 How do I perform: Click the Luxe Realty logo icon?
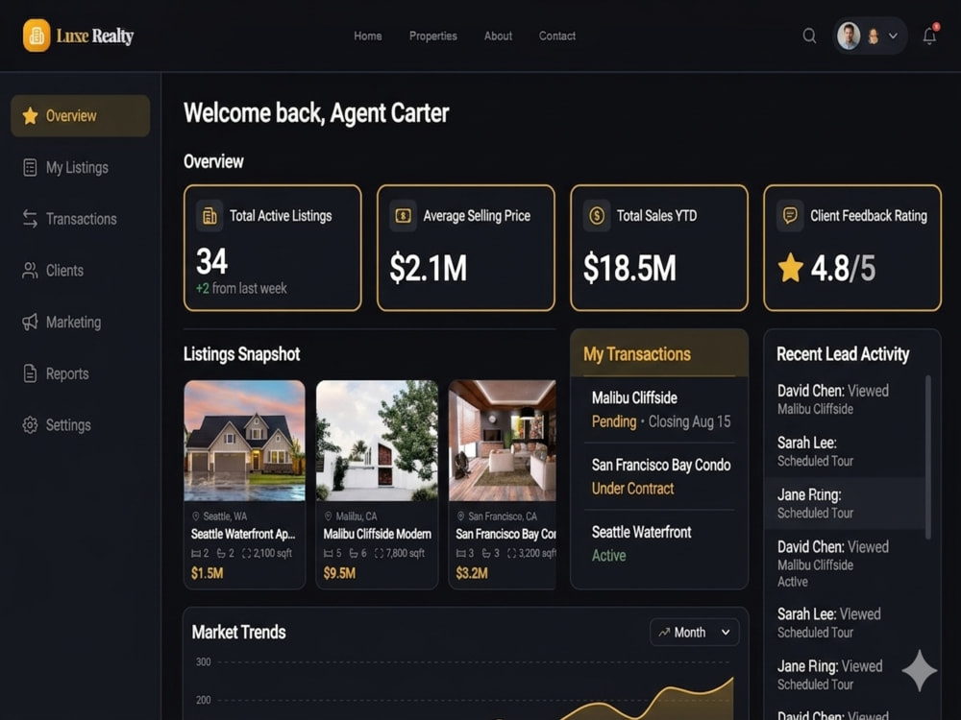tap(37, 36)
